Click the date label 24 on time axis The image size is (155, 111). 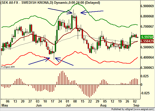(x=60, y=102)
